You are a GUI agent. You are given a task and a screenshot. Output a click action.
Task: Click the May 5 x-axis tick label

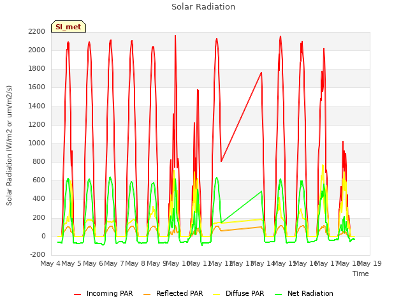click(71, 263)
